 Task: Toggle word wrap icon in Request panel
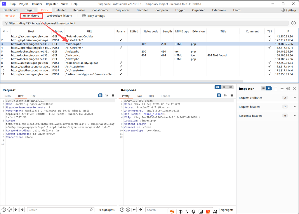(100, 95)
